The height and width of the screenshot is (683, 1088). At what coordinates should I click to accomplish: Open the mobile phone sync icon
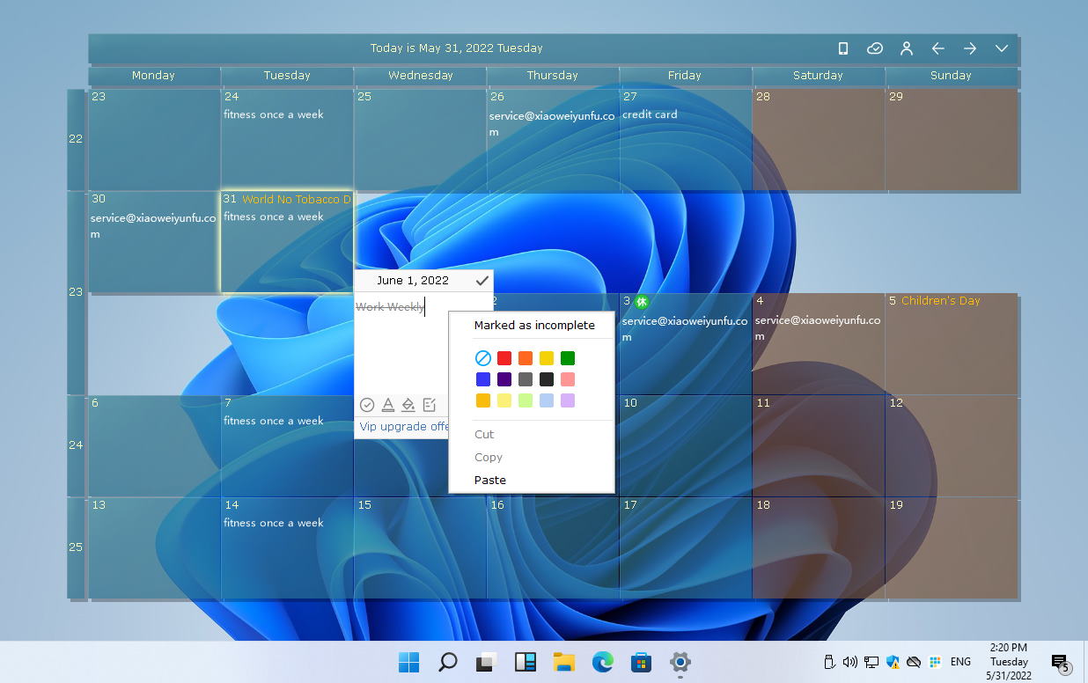(x=842, y=48)
